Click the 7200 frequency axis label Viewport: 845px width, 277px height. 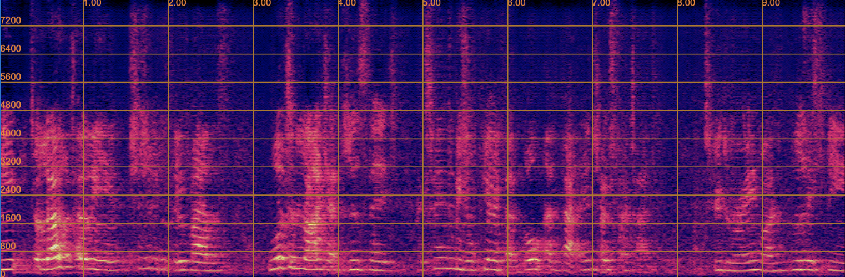coord(11,20)
